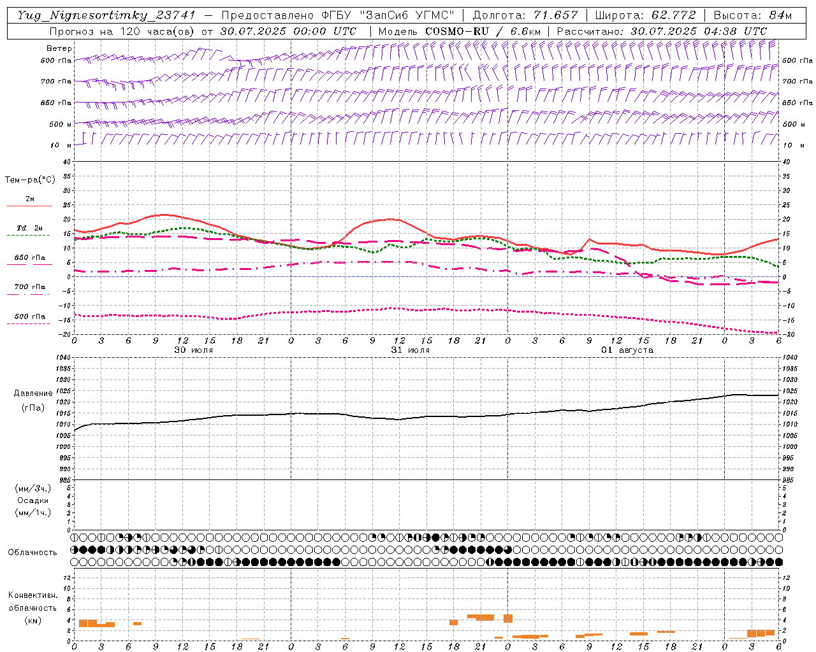Click the 01 августа date label

point(627,350)
